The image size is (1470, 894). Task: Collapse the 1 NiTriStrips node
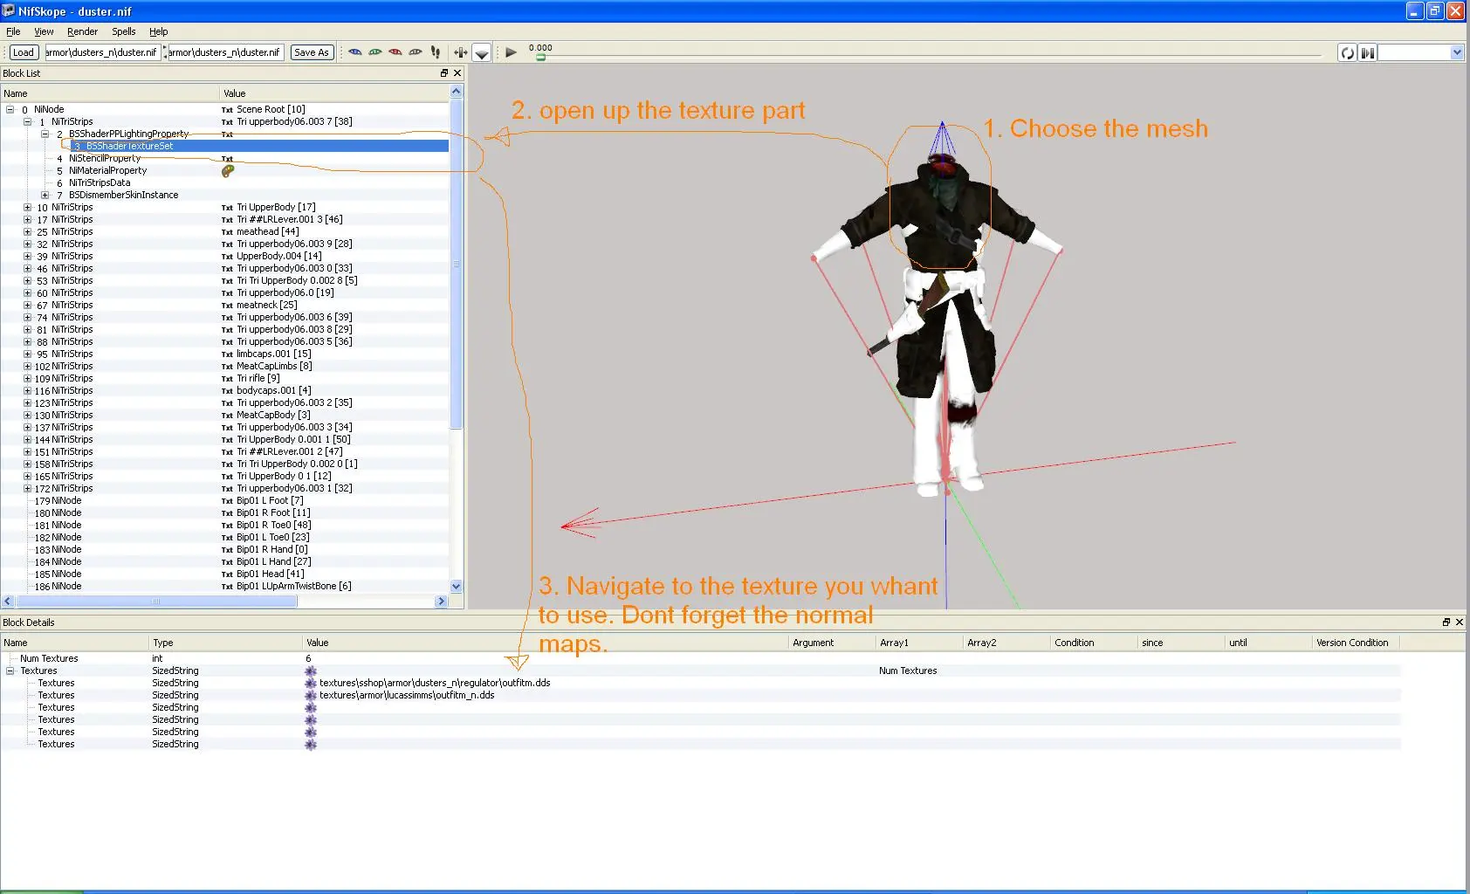pyautogui.click(x=27, y=122)
